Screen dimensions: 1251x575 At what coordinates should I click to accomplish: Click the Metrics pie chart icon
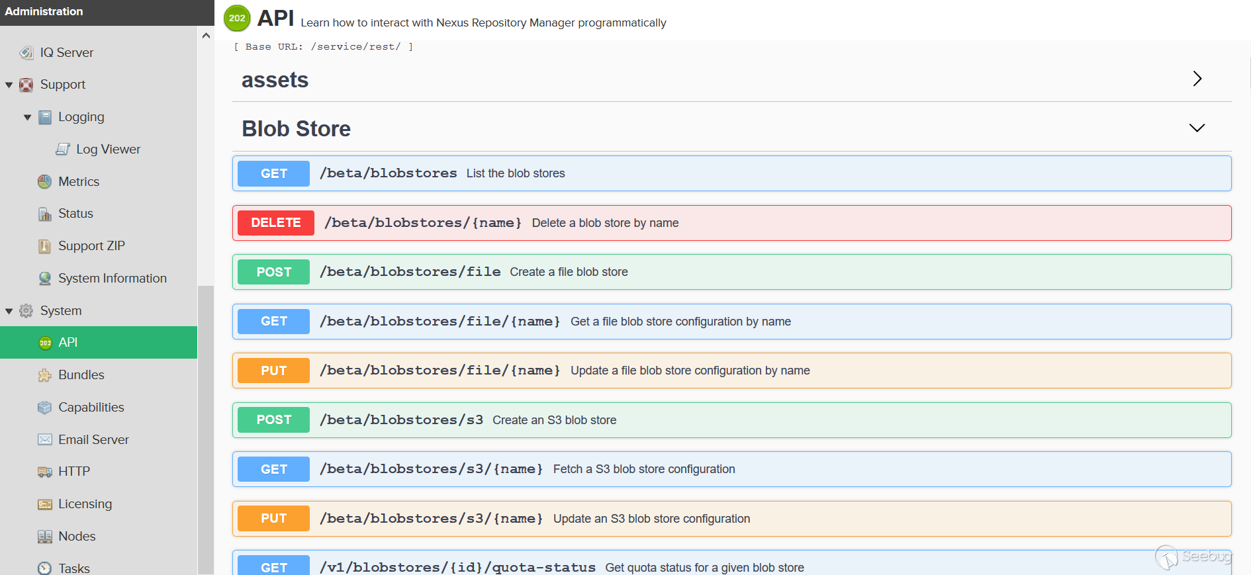pos(44,181)
